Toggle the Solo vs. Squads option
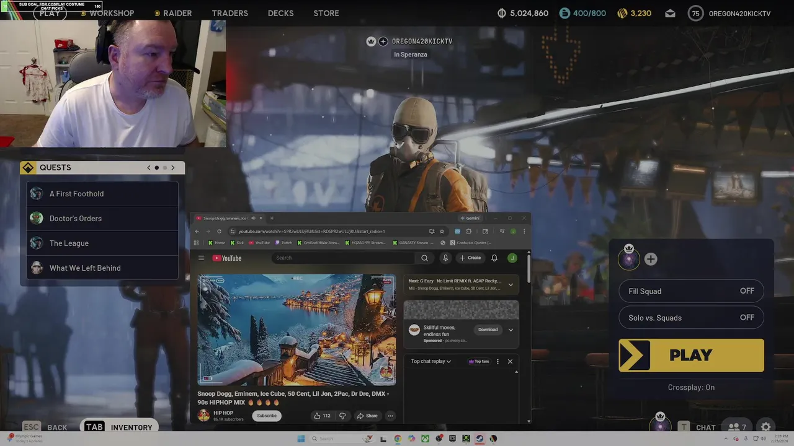This screenshot has height=446, width=794. 691,318
